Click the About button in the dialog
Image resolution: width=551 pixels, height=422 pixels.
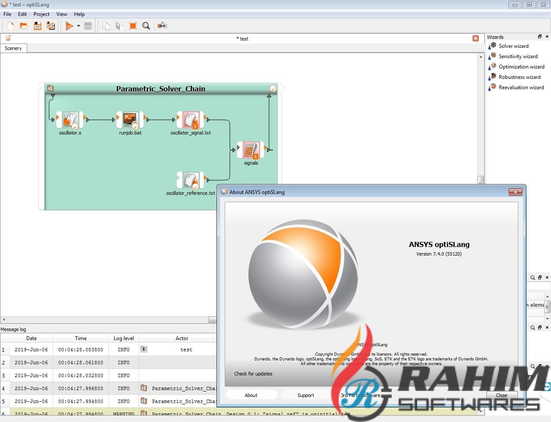251,395
